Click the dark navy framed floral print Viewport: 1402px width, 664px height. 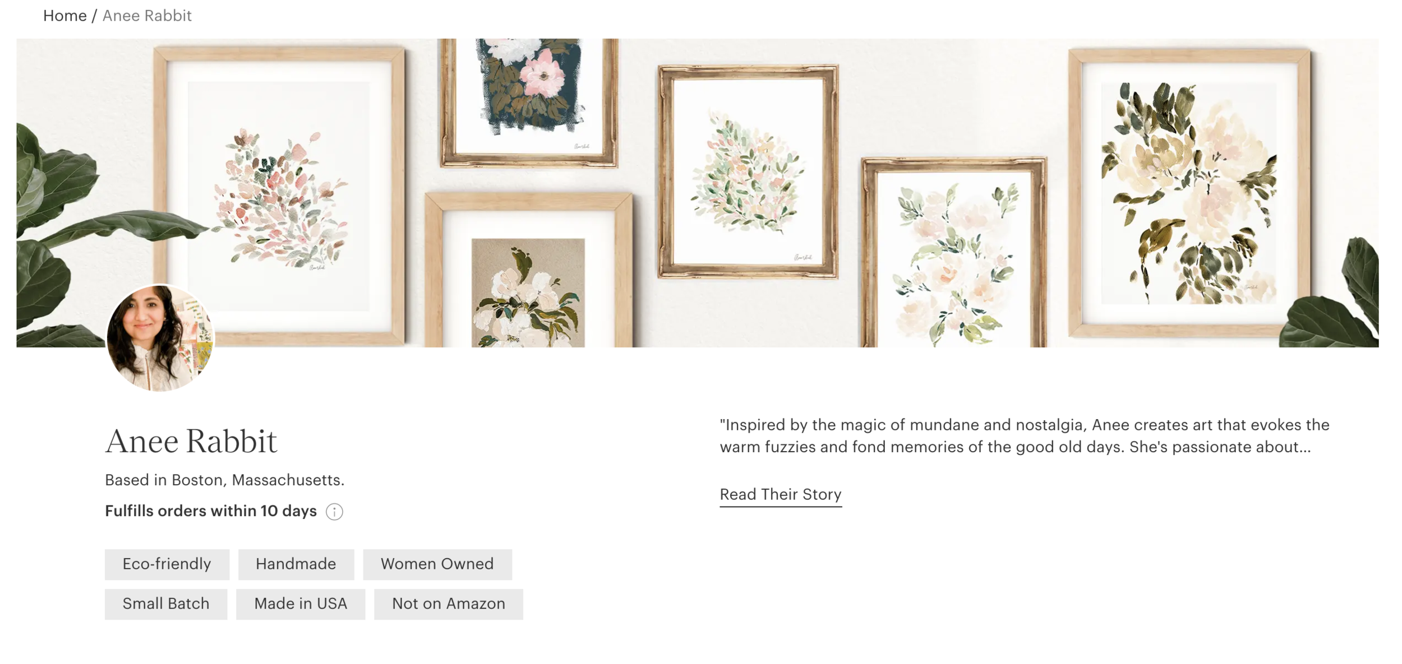click(x=529, y=103)
